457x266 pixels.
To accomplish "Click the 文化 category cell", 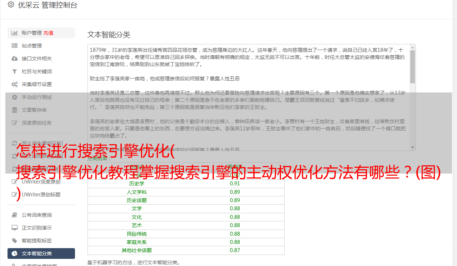I will [x=137, y=217].
